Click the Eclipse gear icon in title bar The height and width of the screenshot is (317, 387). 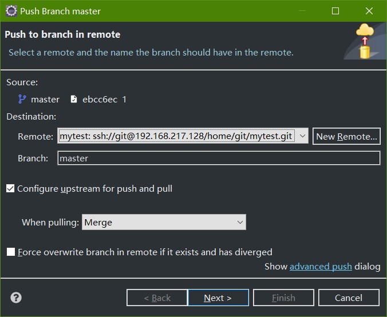point(11,11)
